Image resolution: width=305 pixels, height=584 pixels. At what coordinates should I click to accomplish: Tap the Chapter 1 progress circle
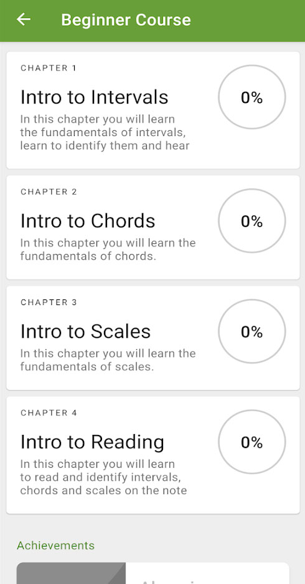252,97
